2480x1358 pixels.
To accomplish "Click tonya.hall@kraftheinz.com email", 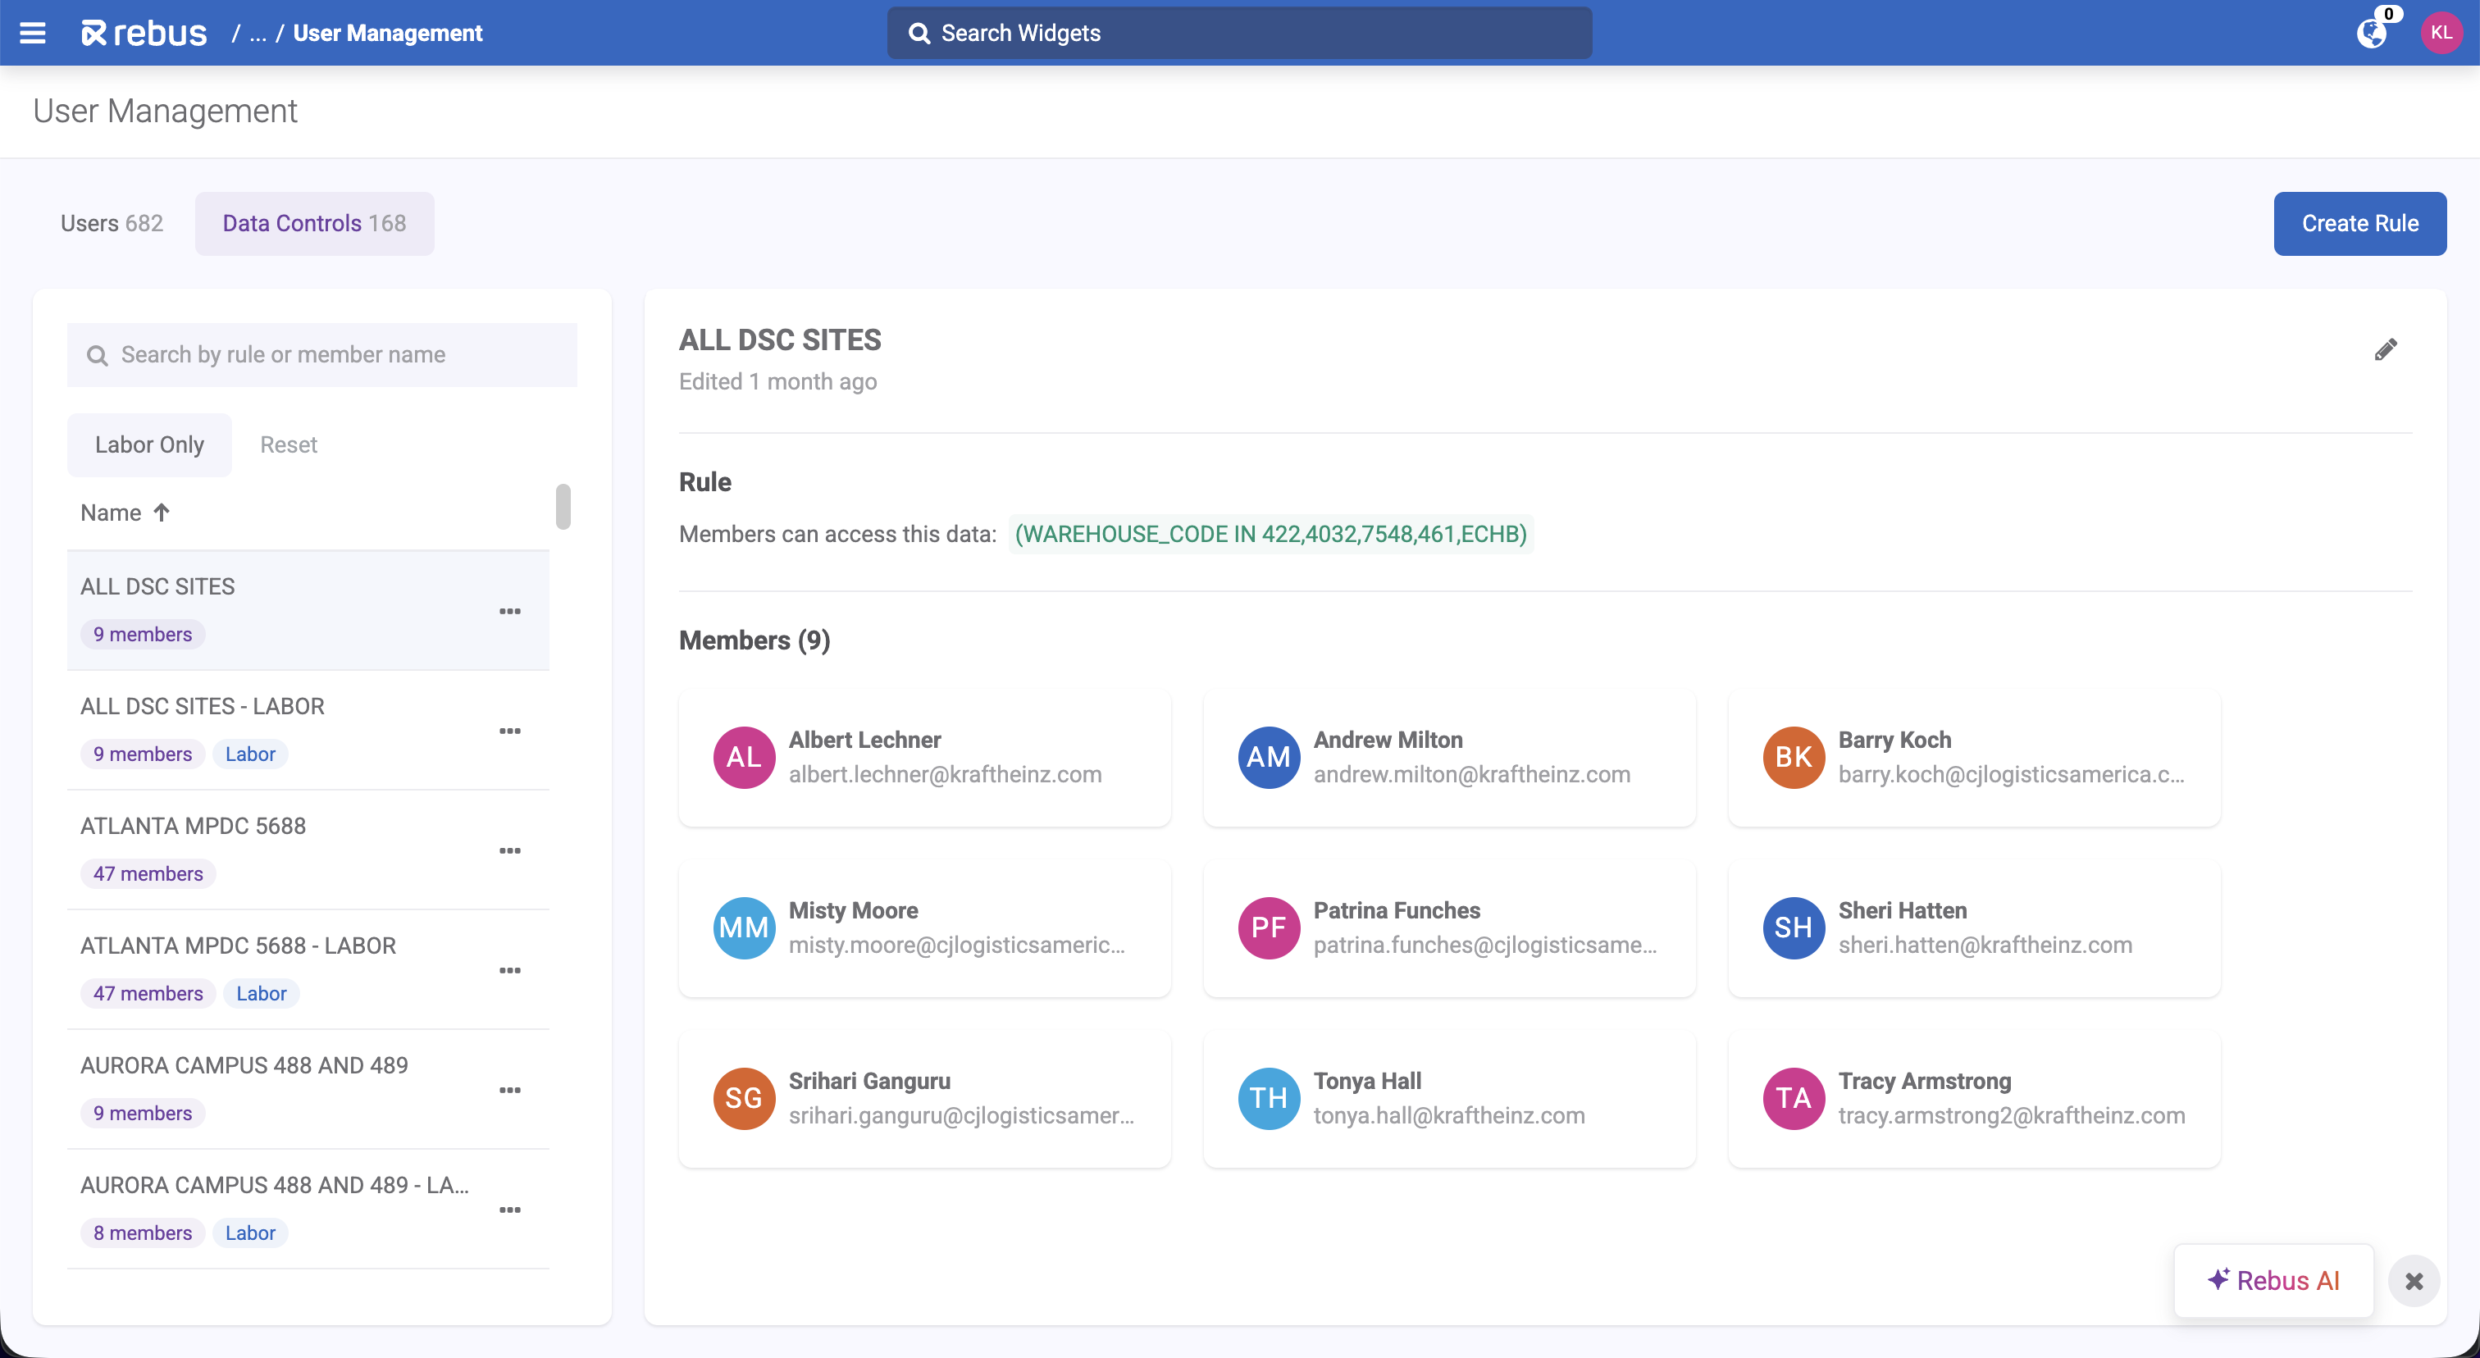I will point(1449,1115).
